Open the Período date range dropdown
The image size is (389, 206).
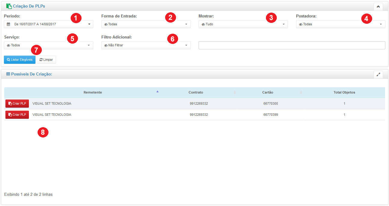click(x=48, y=24)
